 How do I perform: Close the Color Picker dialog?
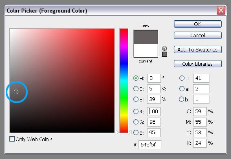point(221,10)
